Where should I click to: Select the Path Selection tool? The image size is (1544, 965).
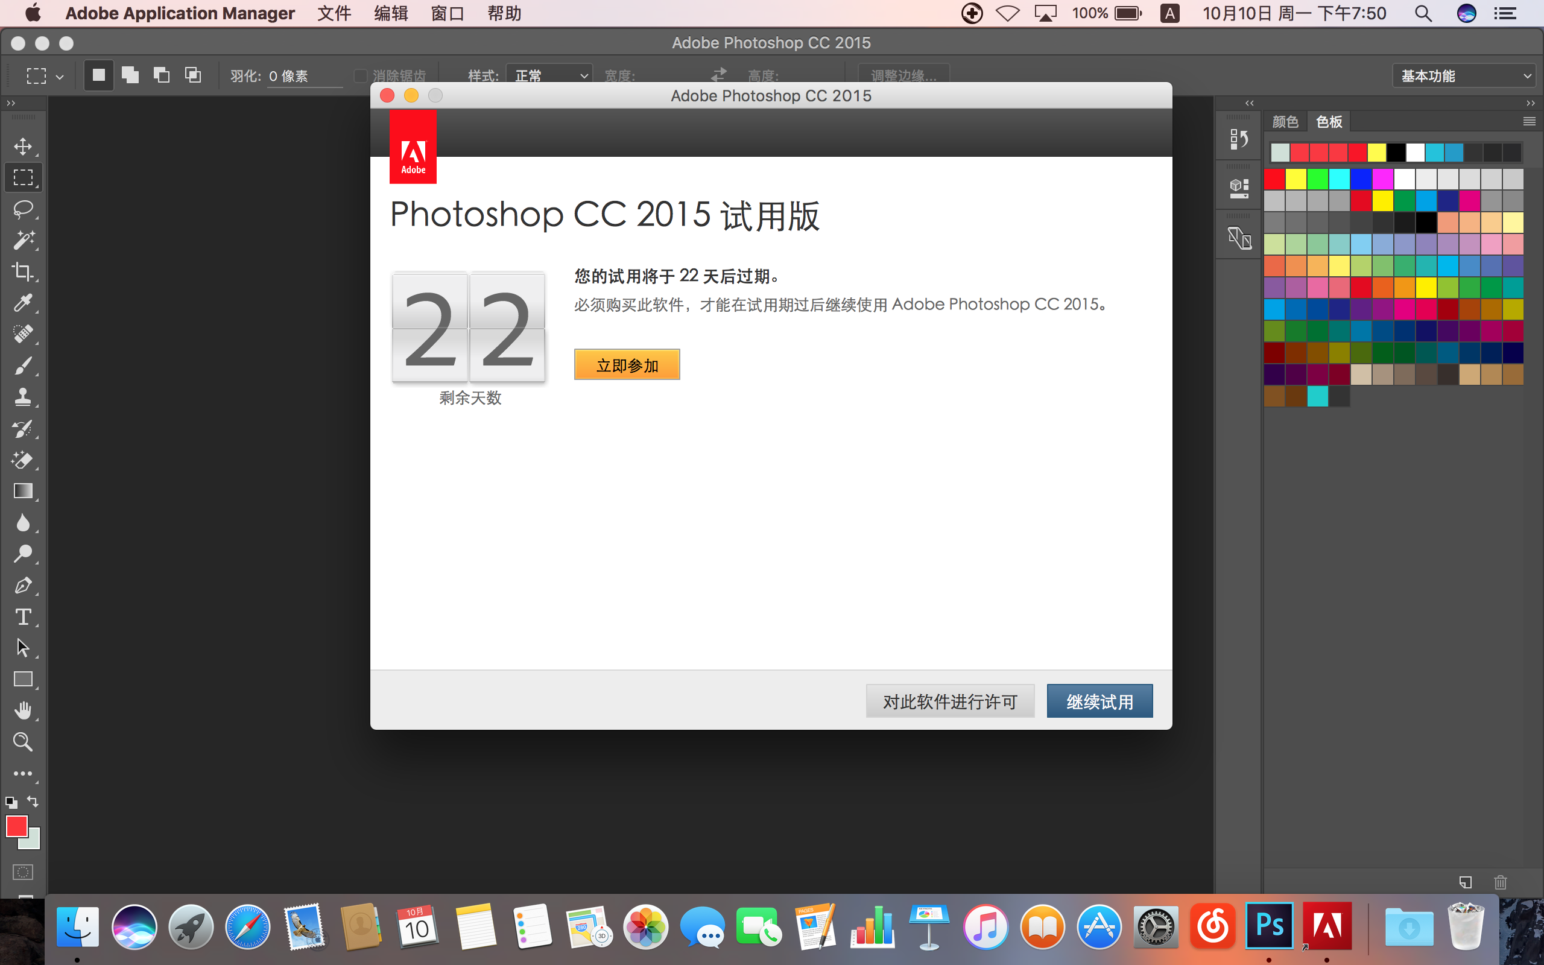point(23,648)
